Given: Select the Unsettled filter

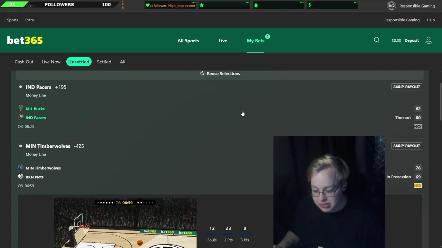Looking at the screenshot, I should 79,62.
